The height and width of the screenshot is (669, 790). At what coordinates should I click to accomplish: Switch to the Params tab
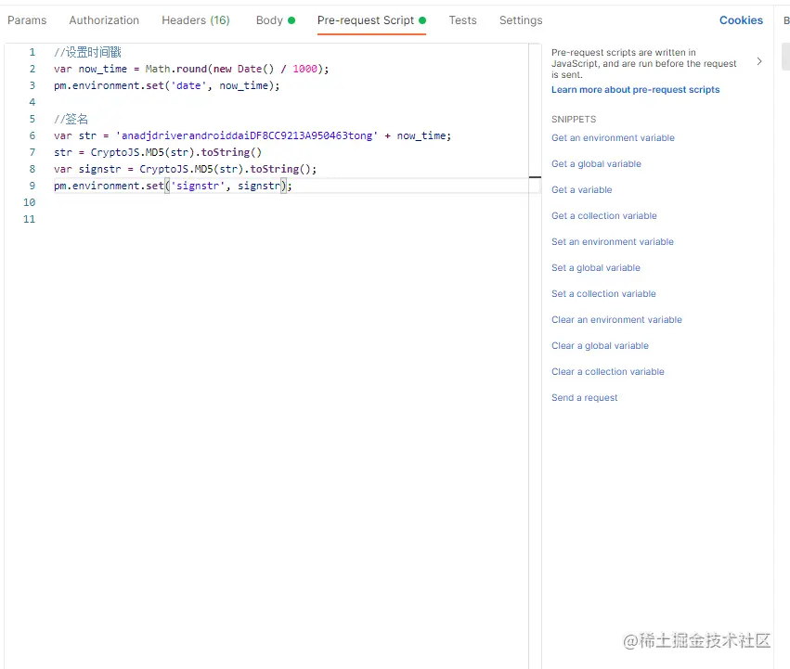[27, 19]
